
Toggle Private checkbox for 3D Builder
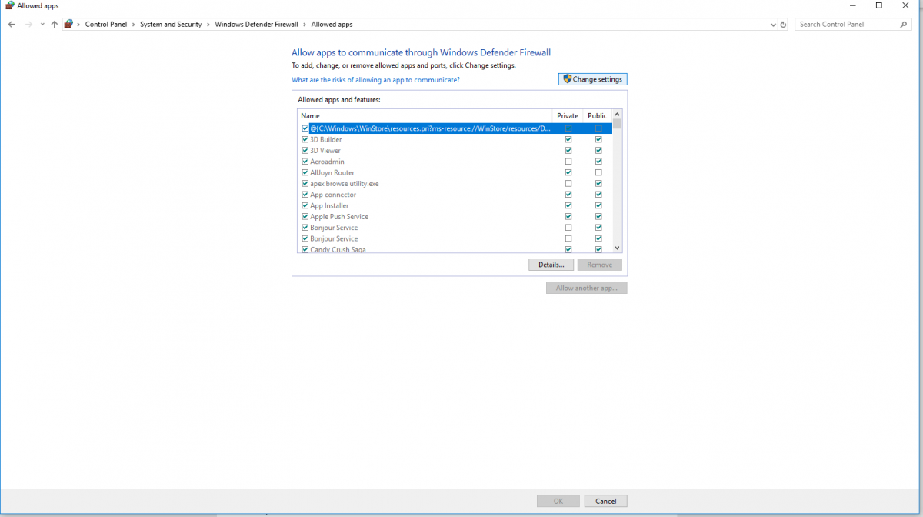[568, 140]
